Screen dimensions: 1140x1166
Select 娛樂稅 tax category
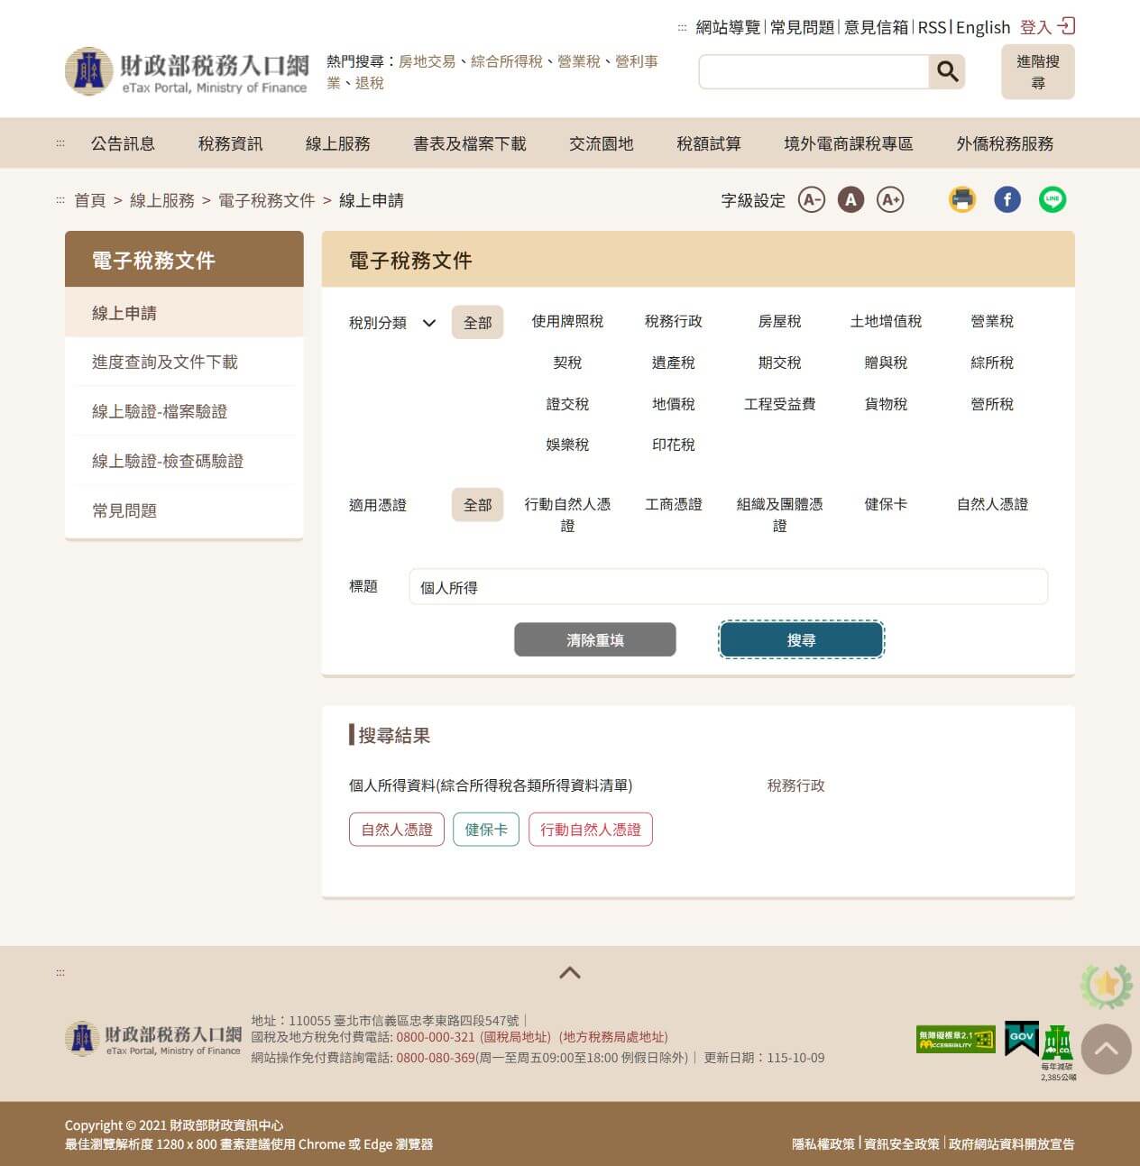567,445
